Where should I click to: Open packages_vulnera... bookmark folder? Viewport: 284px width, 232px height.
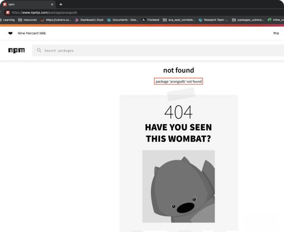248,20
